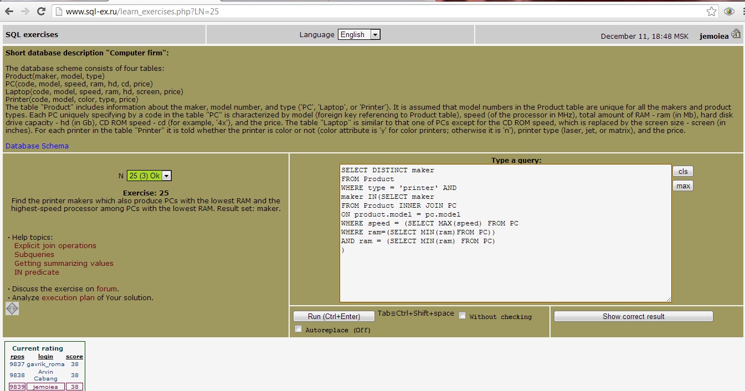Click the globe icon next to jemoiea
The height and width of the screenshot is (391, 745).
coord(736,33)
